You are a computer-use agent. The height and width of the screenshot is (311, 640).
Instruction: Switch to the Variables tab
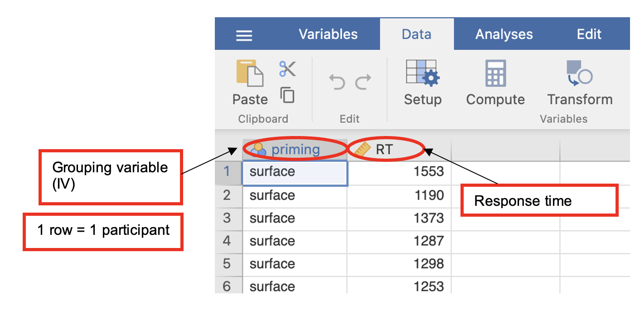(x=328, y=34)
